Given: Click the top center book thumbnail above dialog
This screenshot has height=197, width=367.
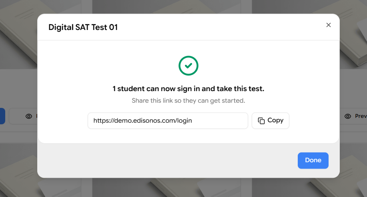Looking at the screenshot, I should 166,6.
